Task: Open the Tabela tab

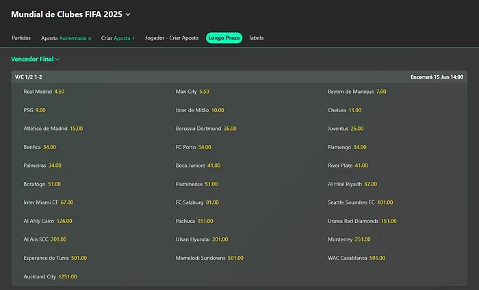Action: coord(256,38)
